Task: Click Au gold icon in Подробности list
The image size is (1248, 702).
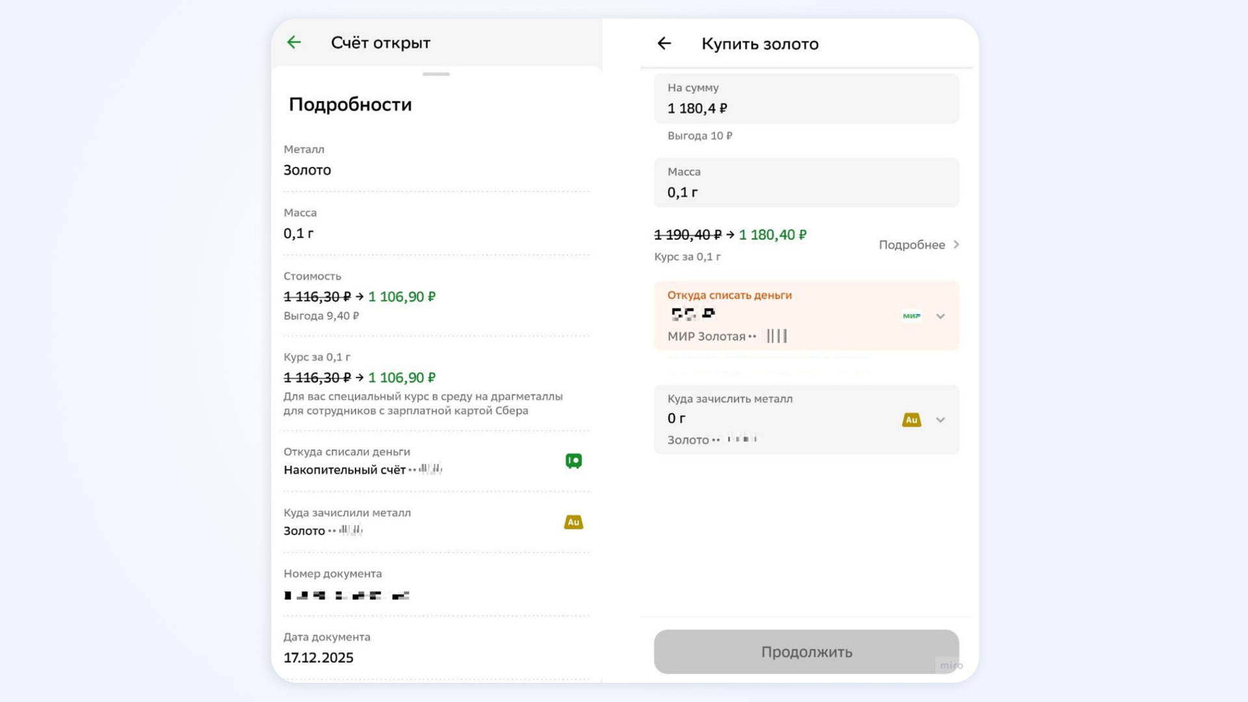Action: 573,522
